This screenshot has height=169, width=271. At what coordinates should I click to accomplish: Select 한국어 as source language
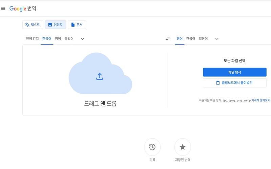(x=47, y=39)
